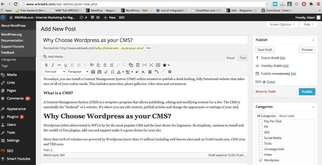Click the browser address bar
322x165 pixels.
coord(144,4)
